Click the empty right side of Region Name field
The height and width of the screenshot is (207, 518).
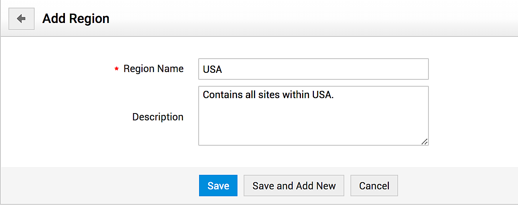365,69
